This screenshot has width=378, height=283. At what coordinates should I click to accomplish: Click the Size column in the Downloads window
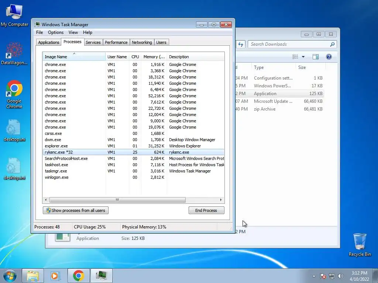(310, 67)
